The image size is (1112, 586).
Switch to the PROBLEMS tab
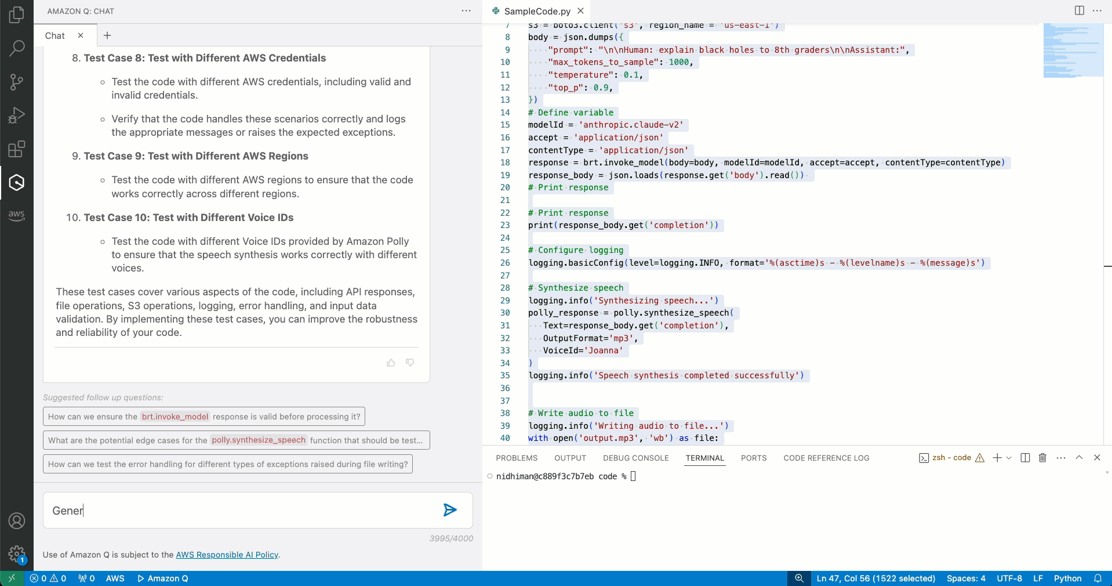point(516,458)
